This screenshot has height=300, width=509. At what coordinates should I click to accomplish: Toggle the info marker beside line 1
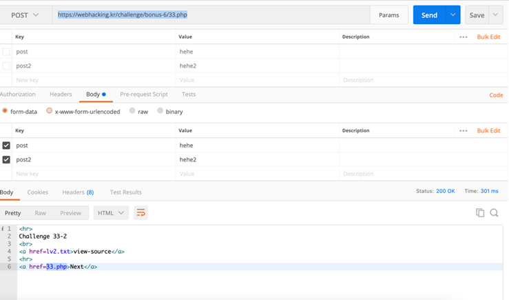point(3,228)
